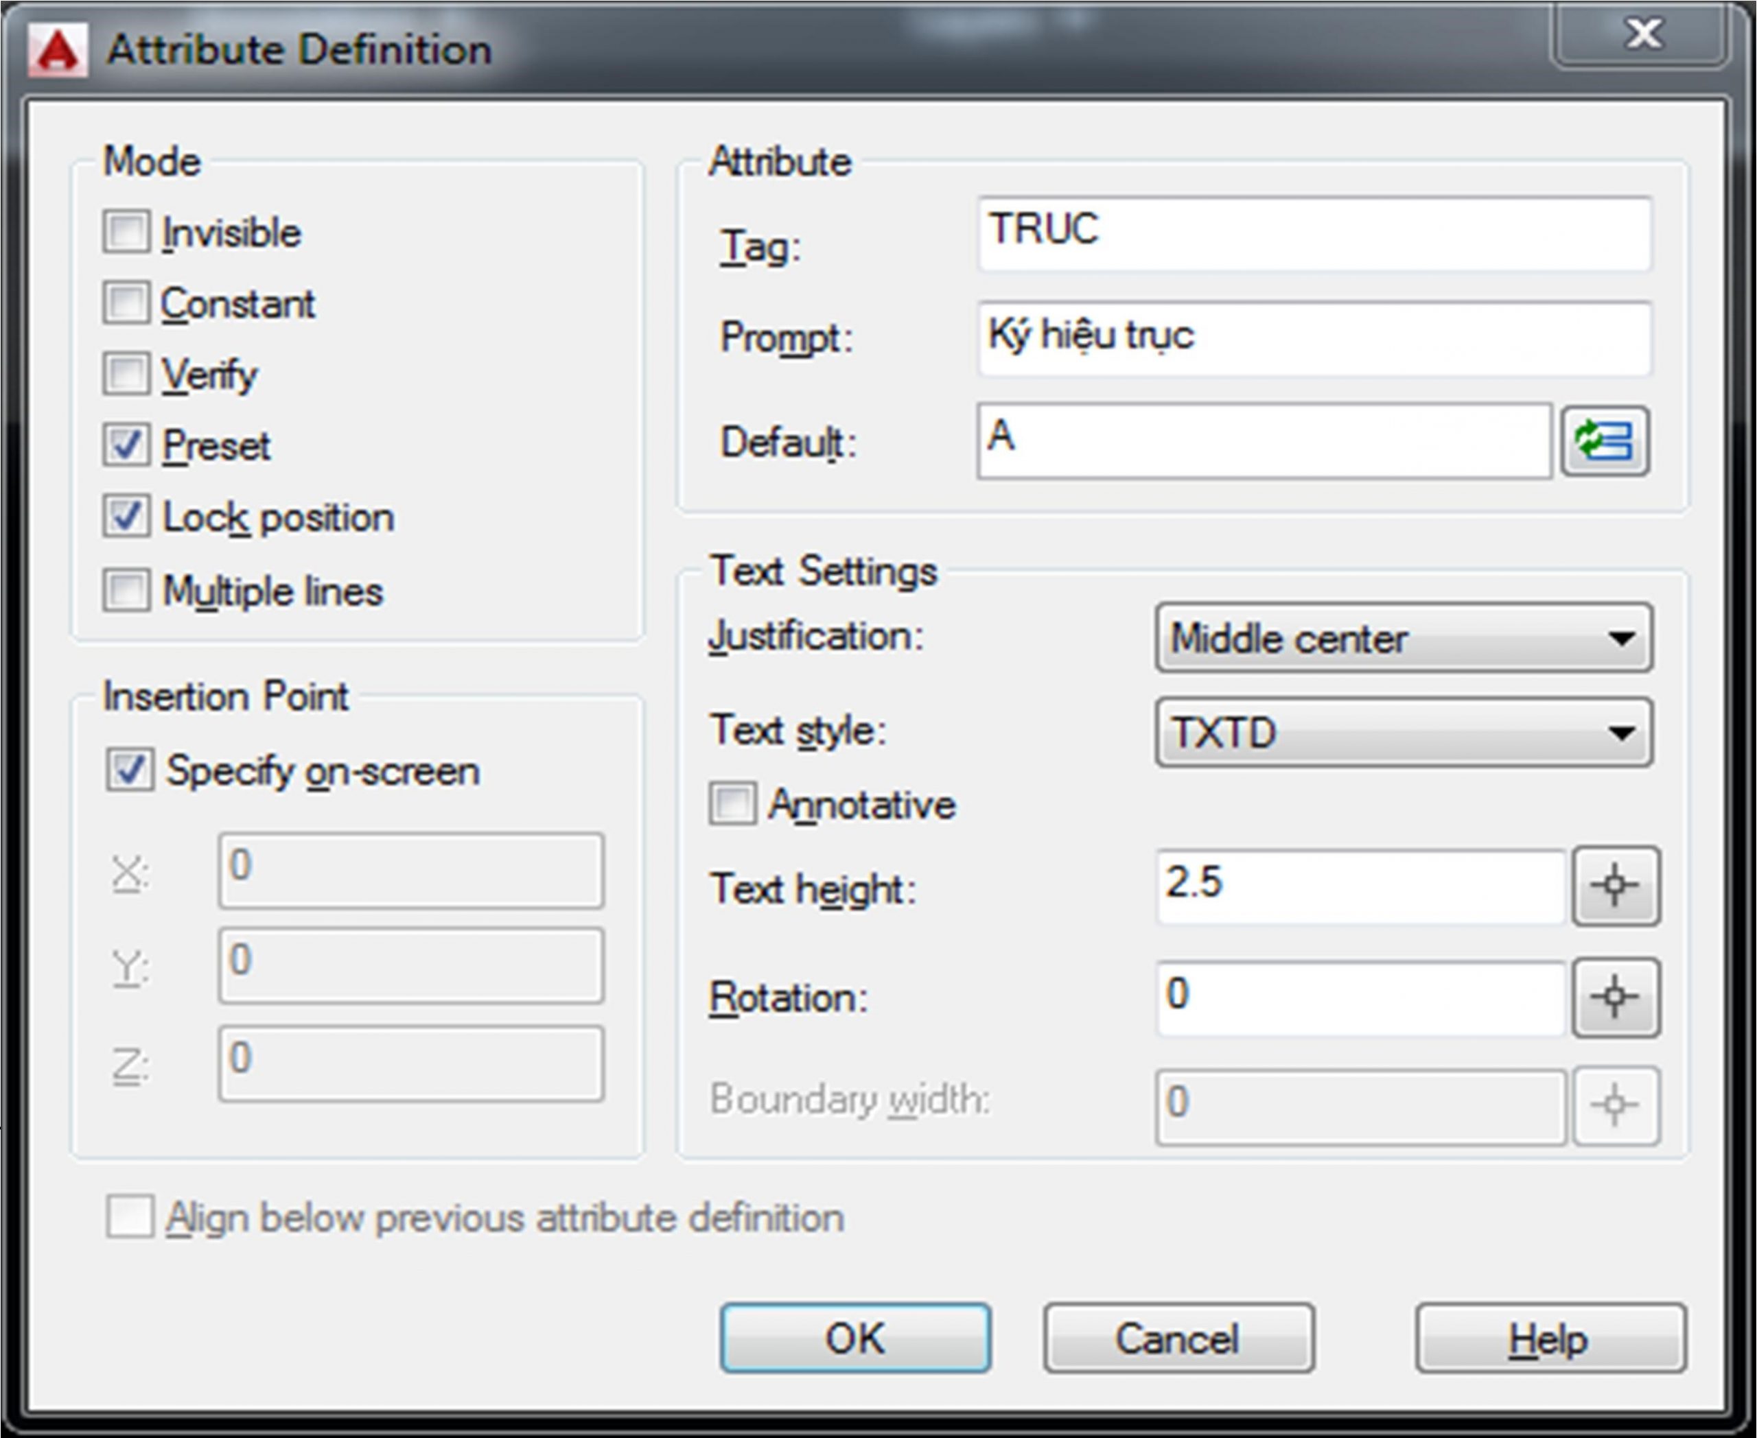The height and width of the screenshot is (1438, 1757).
Task: Enable the Multiple lines checkbox
Action: pos(126,590)
